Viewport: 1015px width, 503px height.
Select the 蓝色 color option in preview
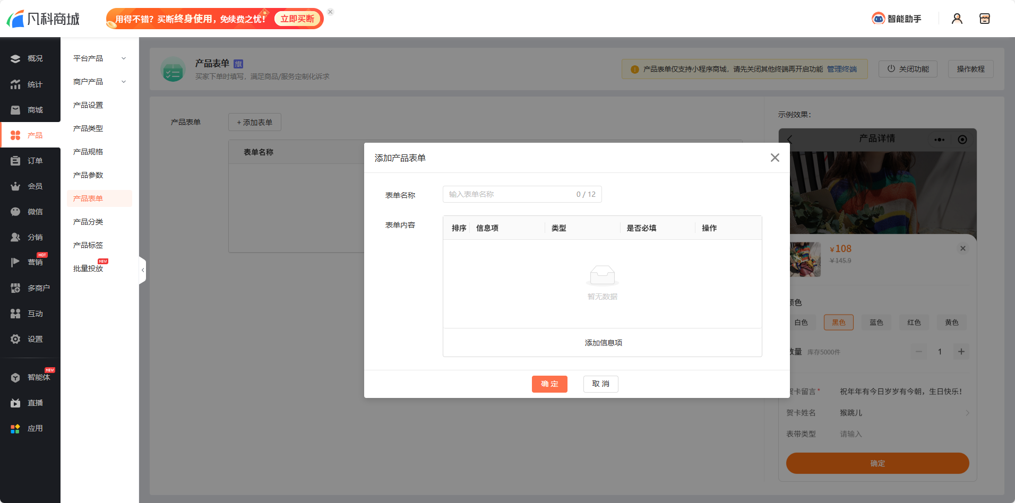point(875,322)
